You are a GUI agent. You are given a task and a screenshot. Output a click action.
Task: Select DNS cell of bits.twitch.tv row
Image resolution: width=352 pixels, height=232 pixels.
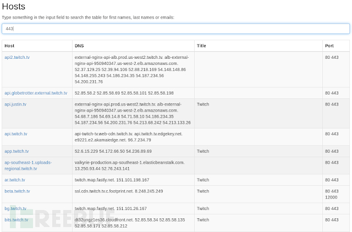point(133,223)
